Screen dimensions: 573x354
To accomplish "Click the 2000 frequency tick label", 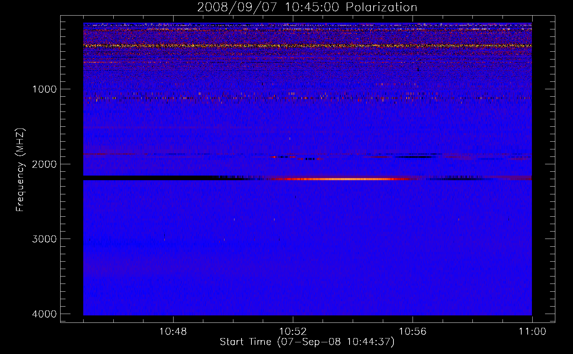I will pos(44,164).
